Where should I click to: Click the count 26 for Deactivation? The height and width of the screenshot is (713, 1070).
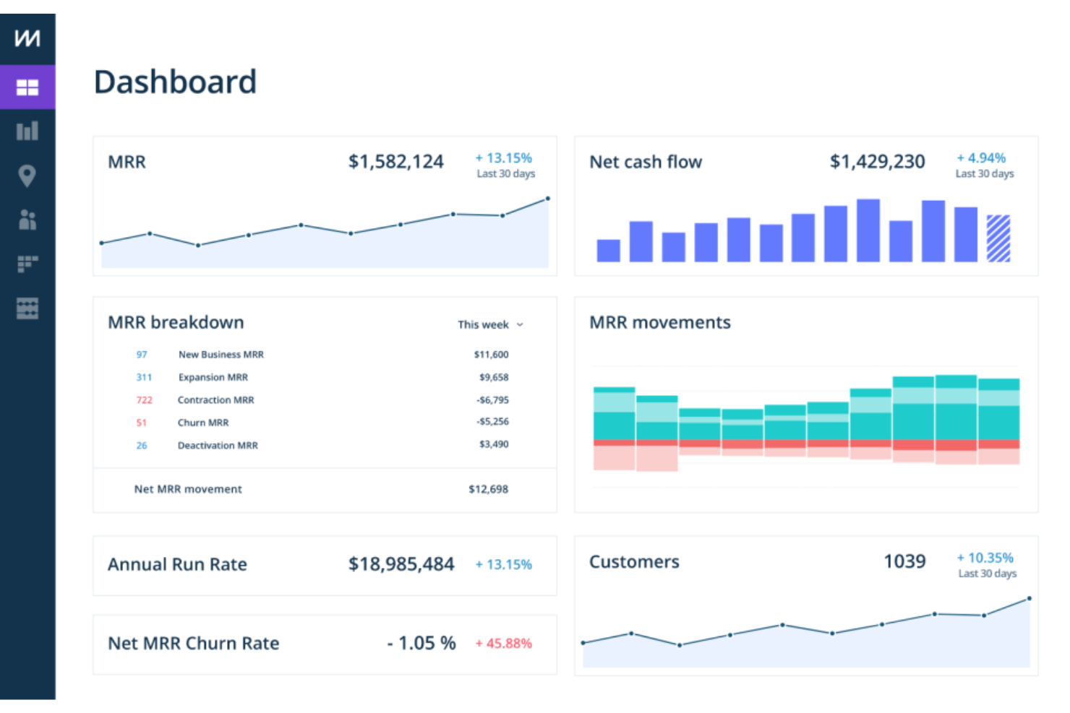coord(142,445)
